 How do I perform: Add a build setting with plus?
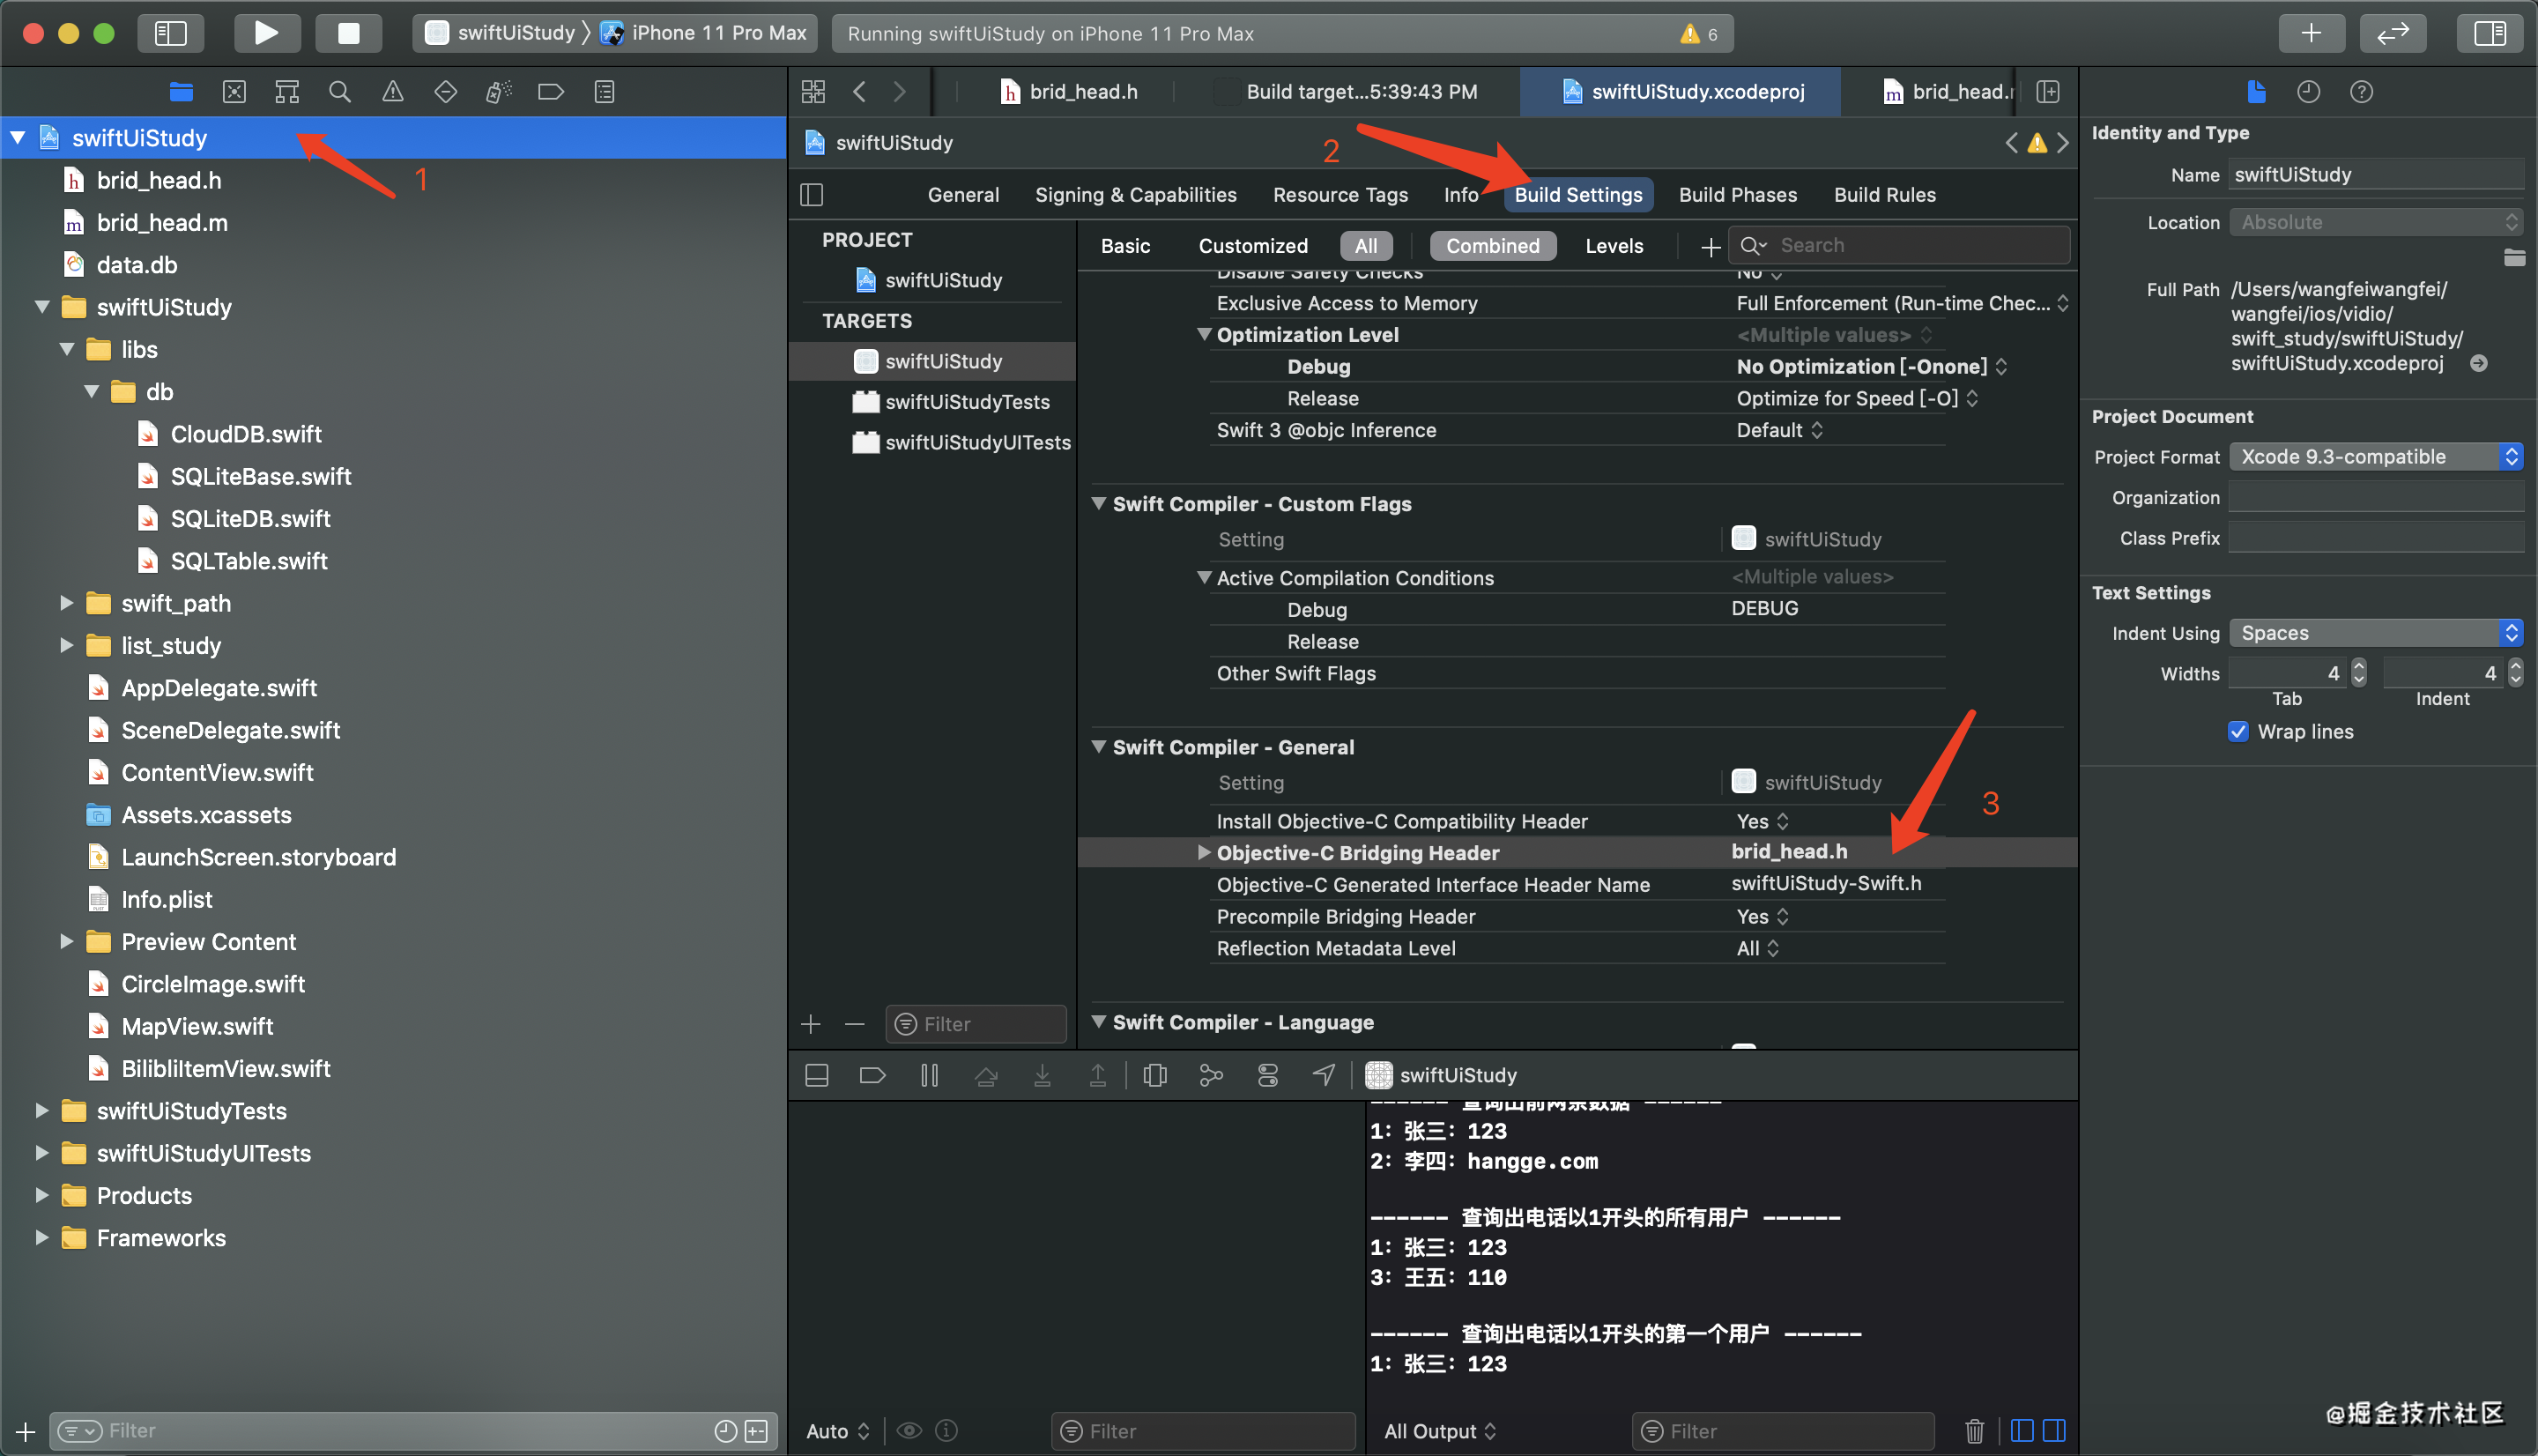click(x=1711, y=246)
